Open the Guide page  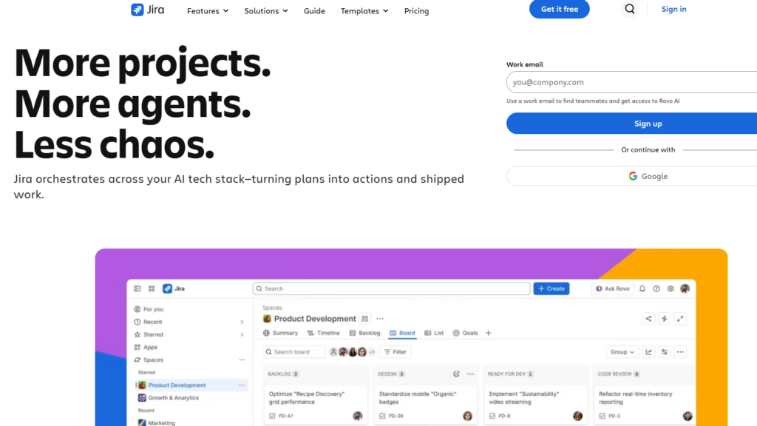pyautogui.click(x=314, y=10)
